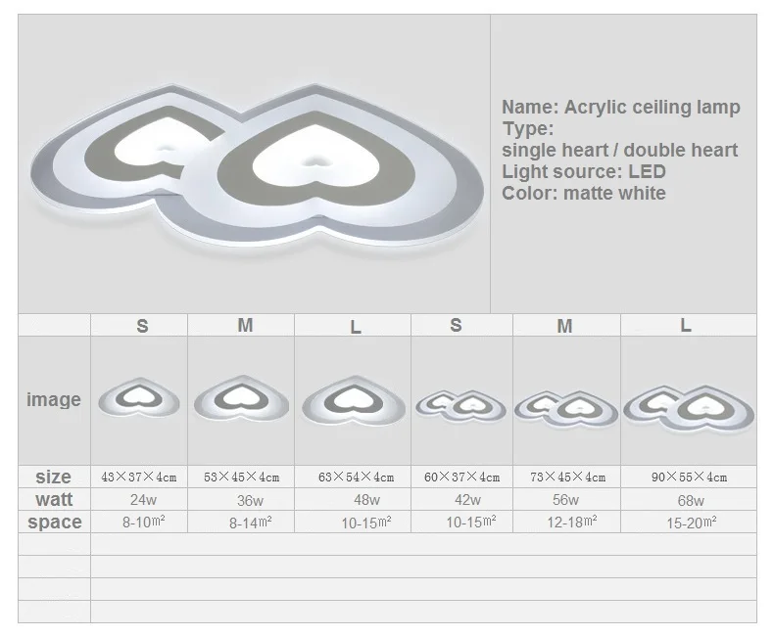Click the L header above 90×55×4cm

pos(686,325)
